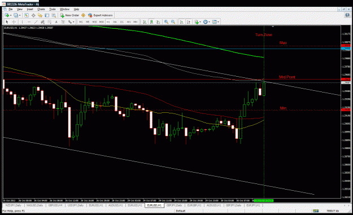Show the Data Window icon
Viewport: 353px width, 215px height.
tap(33, 15)
